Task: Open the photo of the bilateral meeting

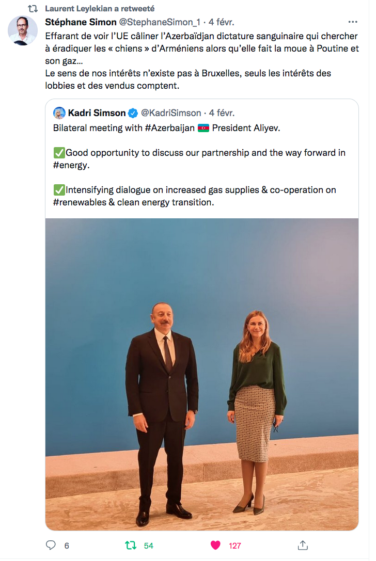Action: click(202, 374)
